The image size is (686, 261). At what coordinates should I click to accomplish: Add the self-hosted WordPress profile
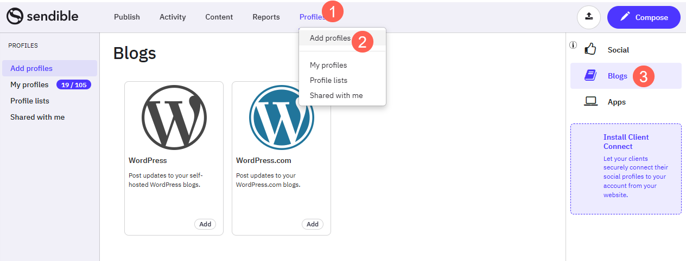[x=205, y=224]
